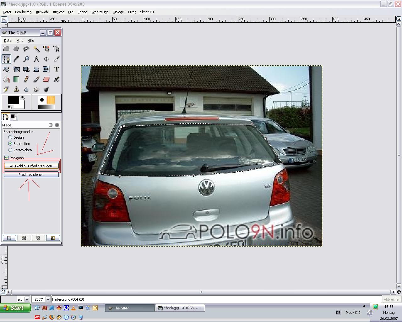Open the Filter menu
Image resolution: width=402 pixels, height=322 pixels.
tap(132, 12)
